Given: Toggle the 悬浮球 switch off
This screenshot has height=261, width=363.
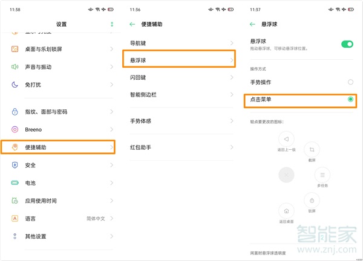Looking at the screenshot, I should tap(347, 44).
